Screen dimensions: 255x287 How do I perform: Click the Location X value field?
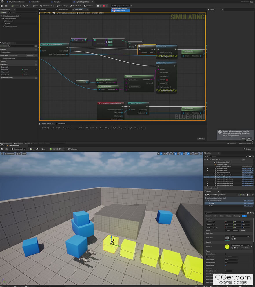pos(229,222)
